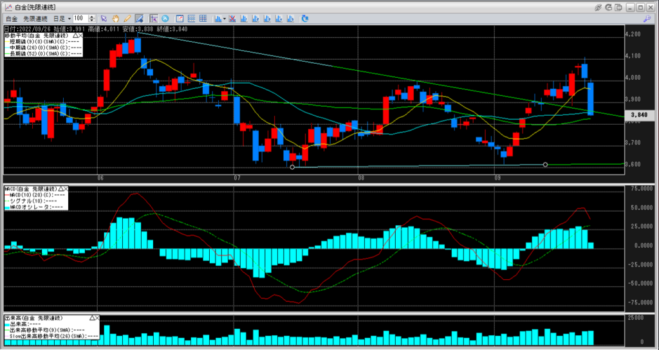Open the 白金 symbol menu
This screenshot has width=659, height=350.
(x=12, y=19)
